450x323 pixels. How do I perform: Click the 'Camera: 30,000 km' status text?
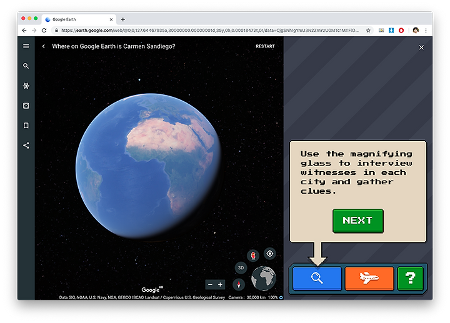click(x=247, y=297)
